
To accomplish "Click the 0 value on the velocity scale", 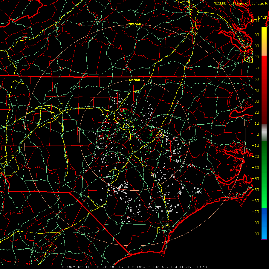I will pyautogui.click(x=258, y=134).
